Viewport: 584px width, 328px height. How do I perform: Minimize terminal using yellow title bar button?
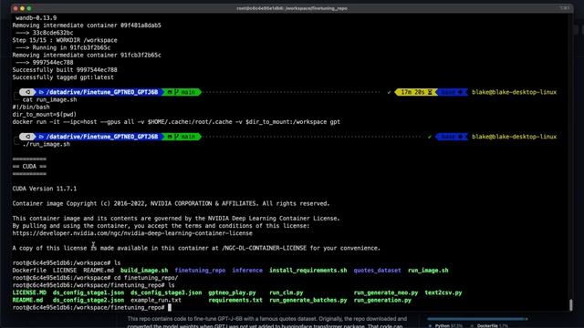[x=22, y=8]
